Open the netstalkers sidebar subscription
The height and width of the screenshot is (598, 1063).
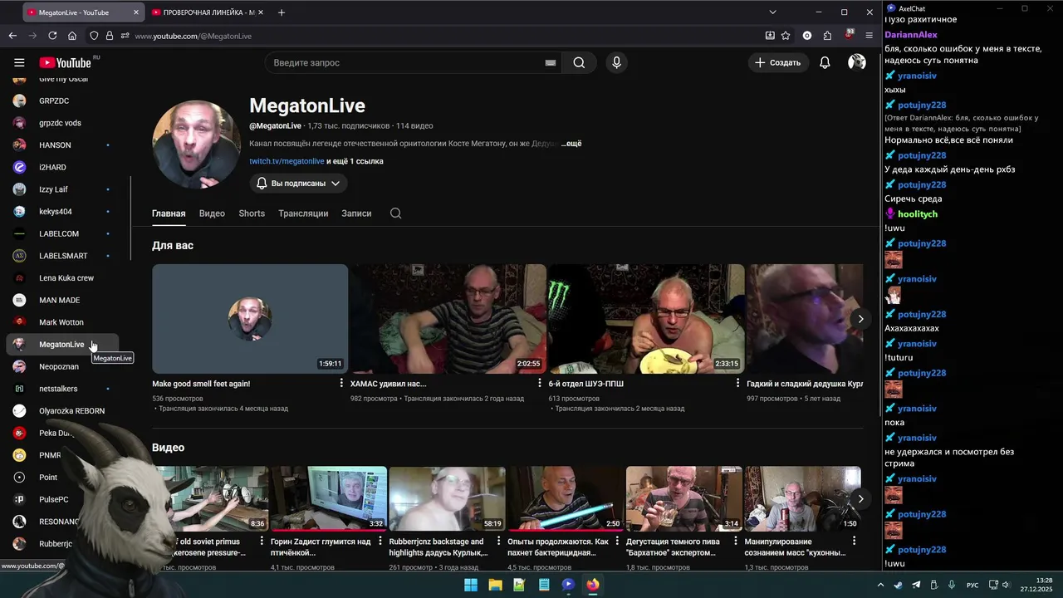pyautogui.click(x=62, y=389)
